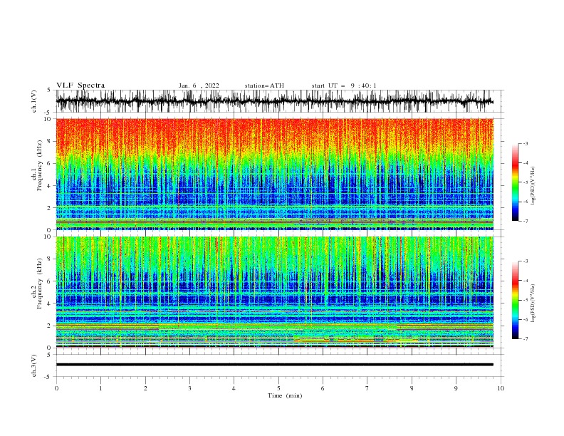Click the ch.3 flat waveform trace
This screenshot has height=436, width=564.
(274, 365)
